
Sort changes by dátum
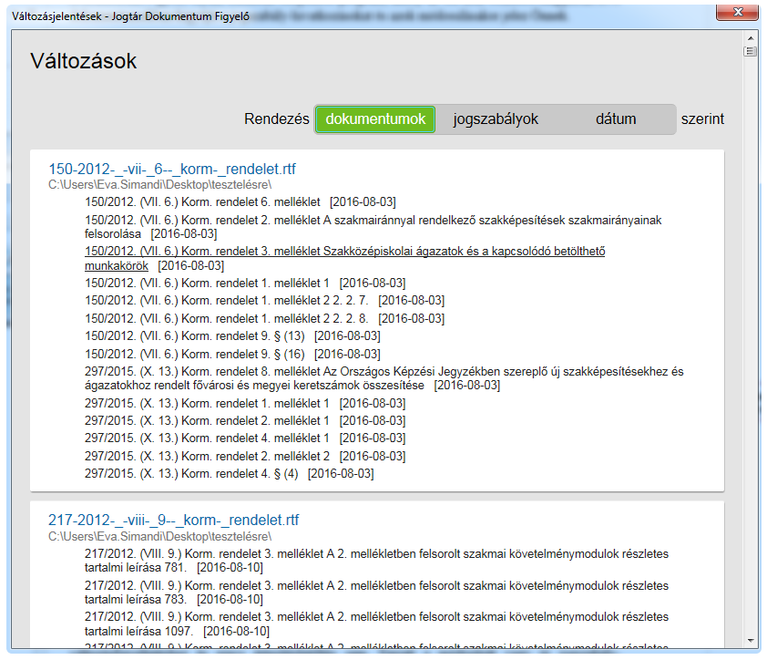pyautogui.click(x=616, y=119)
